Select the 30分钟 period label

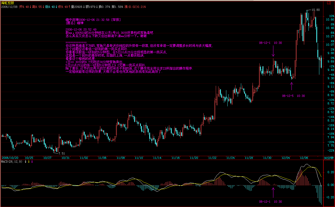tap(329, 158)
